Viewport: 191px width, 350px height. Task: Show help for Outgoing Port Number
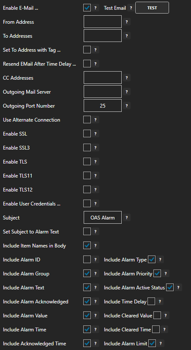coord(127,106)
